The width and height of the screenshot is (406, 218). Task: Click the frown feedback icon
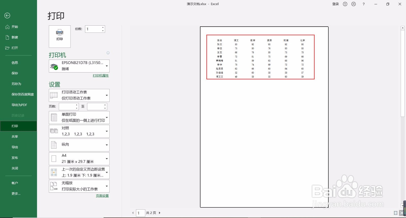[x=354, y=4]
